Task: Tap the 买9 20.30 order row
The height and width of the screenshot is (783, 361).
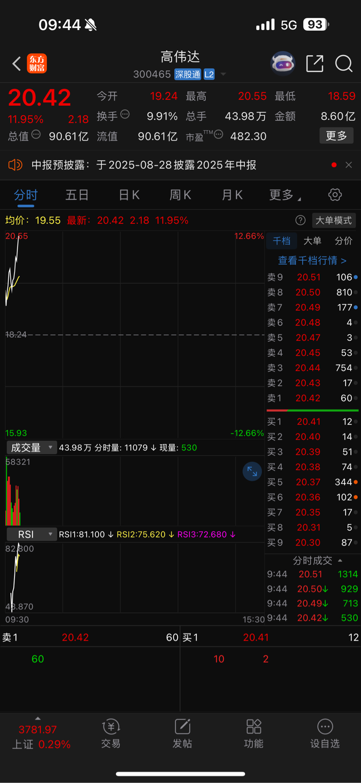Action: 312,543
